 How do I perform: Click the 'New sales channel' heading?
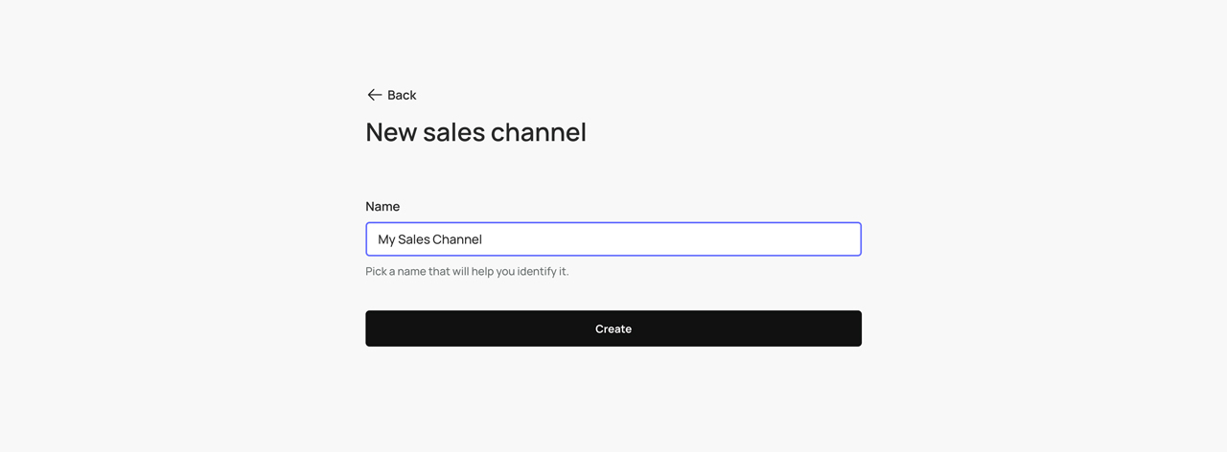[x=475, y=132]
